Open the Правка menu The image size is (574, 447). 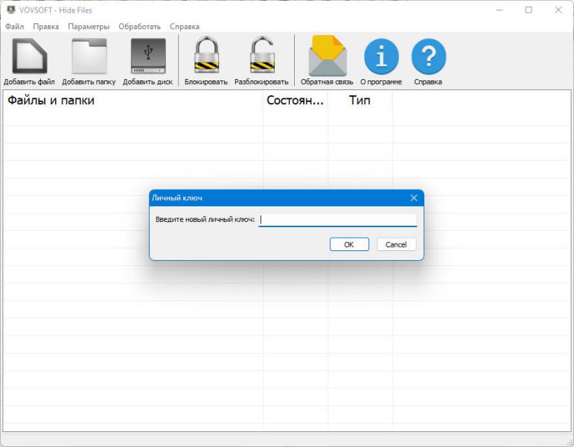46,26
